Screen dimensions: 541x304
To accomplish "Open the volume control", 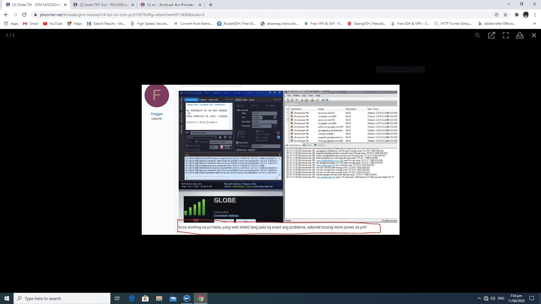I will coord(493,298).
